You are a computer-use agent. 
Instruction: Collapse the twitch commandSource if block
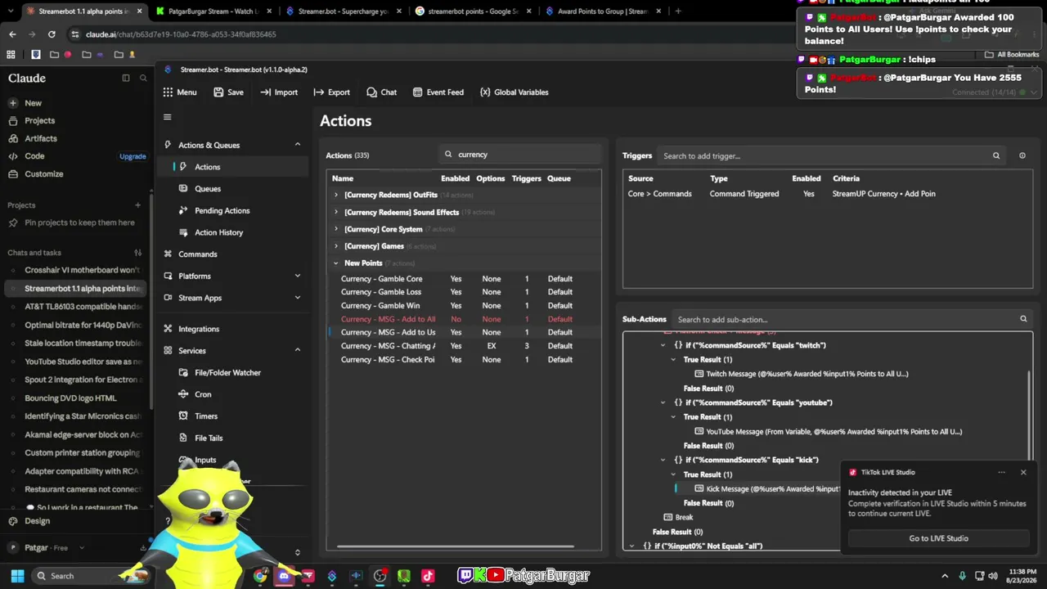click(663, 345)
